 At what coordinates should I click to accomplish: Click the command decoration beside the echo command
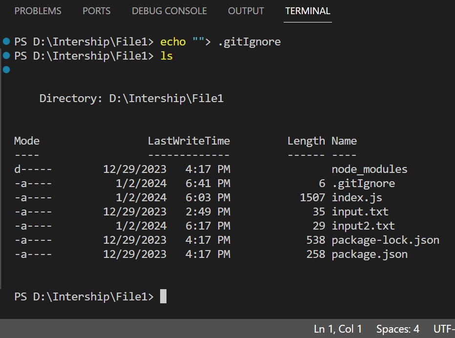pos(6,42)
